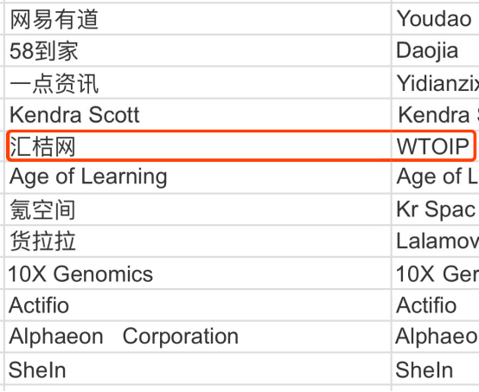
Task: Click the Youdao cell
Action: coord(435,19)
